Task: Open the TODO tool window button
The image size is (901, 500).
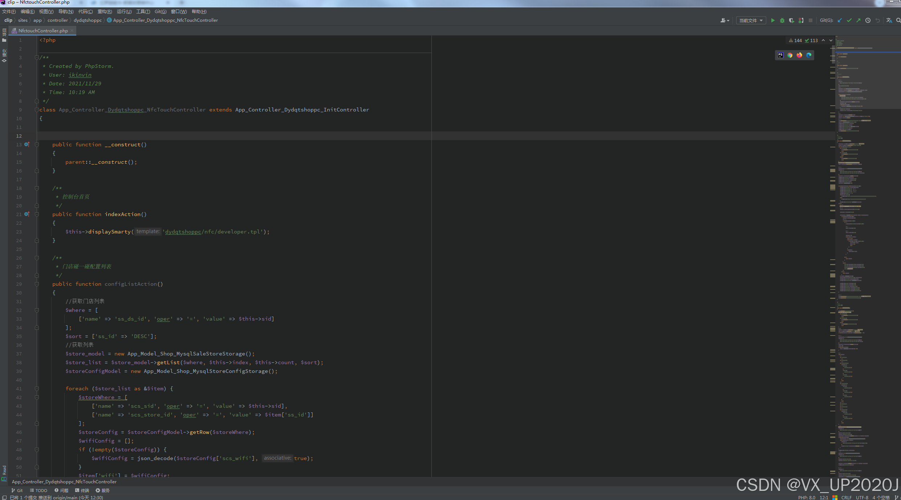Action: coord(38,490)
